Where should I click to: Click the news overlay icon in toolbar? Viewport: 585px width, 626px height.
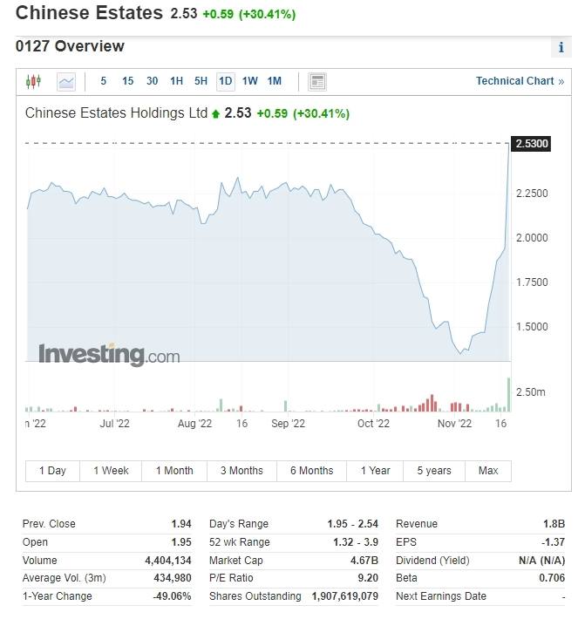pyautogui.click(x=317, y=82)
